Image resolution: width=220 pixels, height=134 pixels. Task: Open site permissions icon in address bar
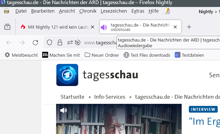(x=70, y=43)
